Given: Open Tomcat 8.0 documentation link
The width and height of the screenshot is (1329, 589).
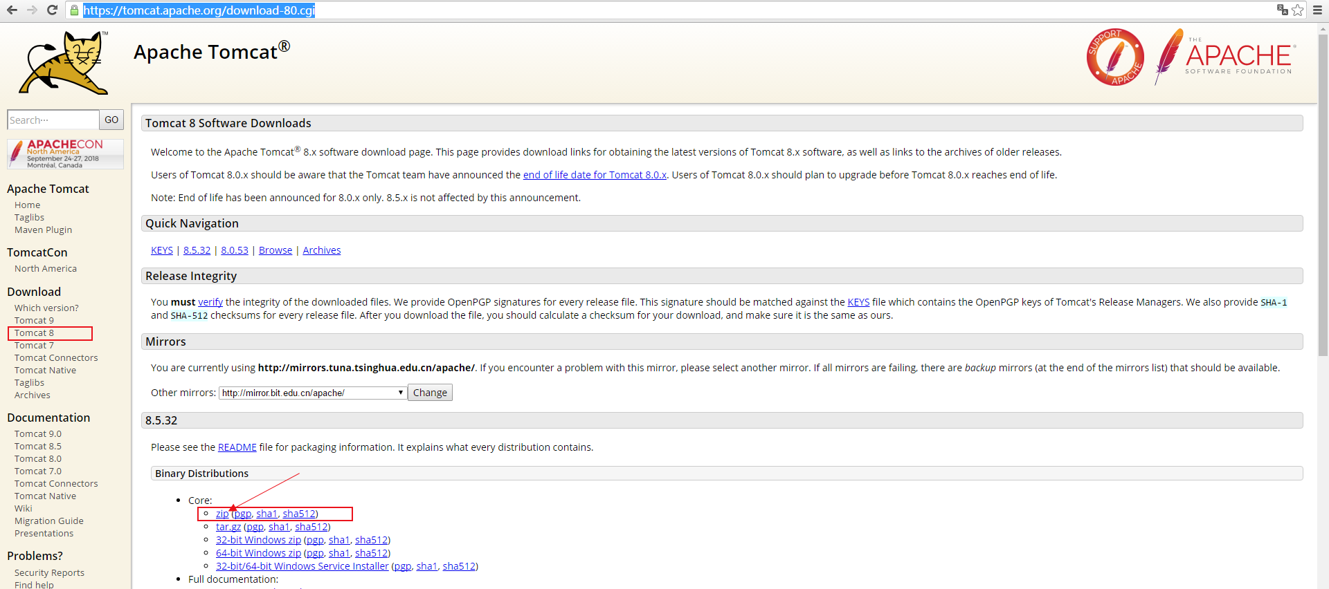Looking at the screenshot, I should pos(37,458).
